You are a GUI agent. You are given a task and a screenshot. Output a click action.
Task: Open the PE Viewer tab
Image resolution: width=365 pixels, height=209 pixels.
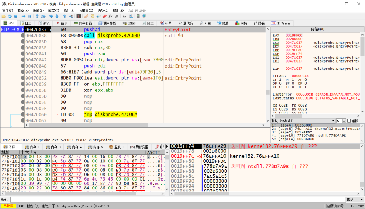(281, 23)
